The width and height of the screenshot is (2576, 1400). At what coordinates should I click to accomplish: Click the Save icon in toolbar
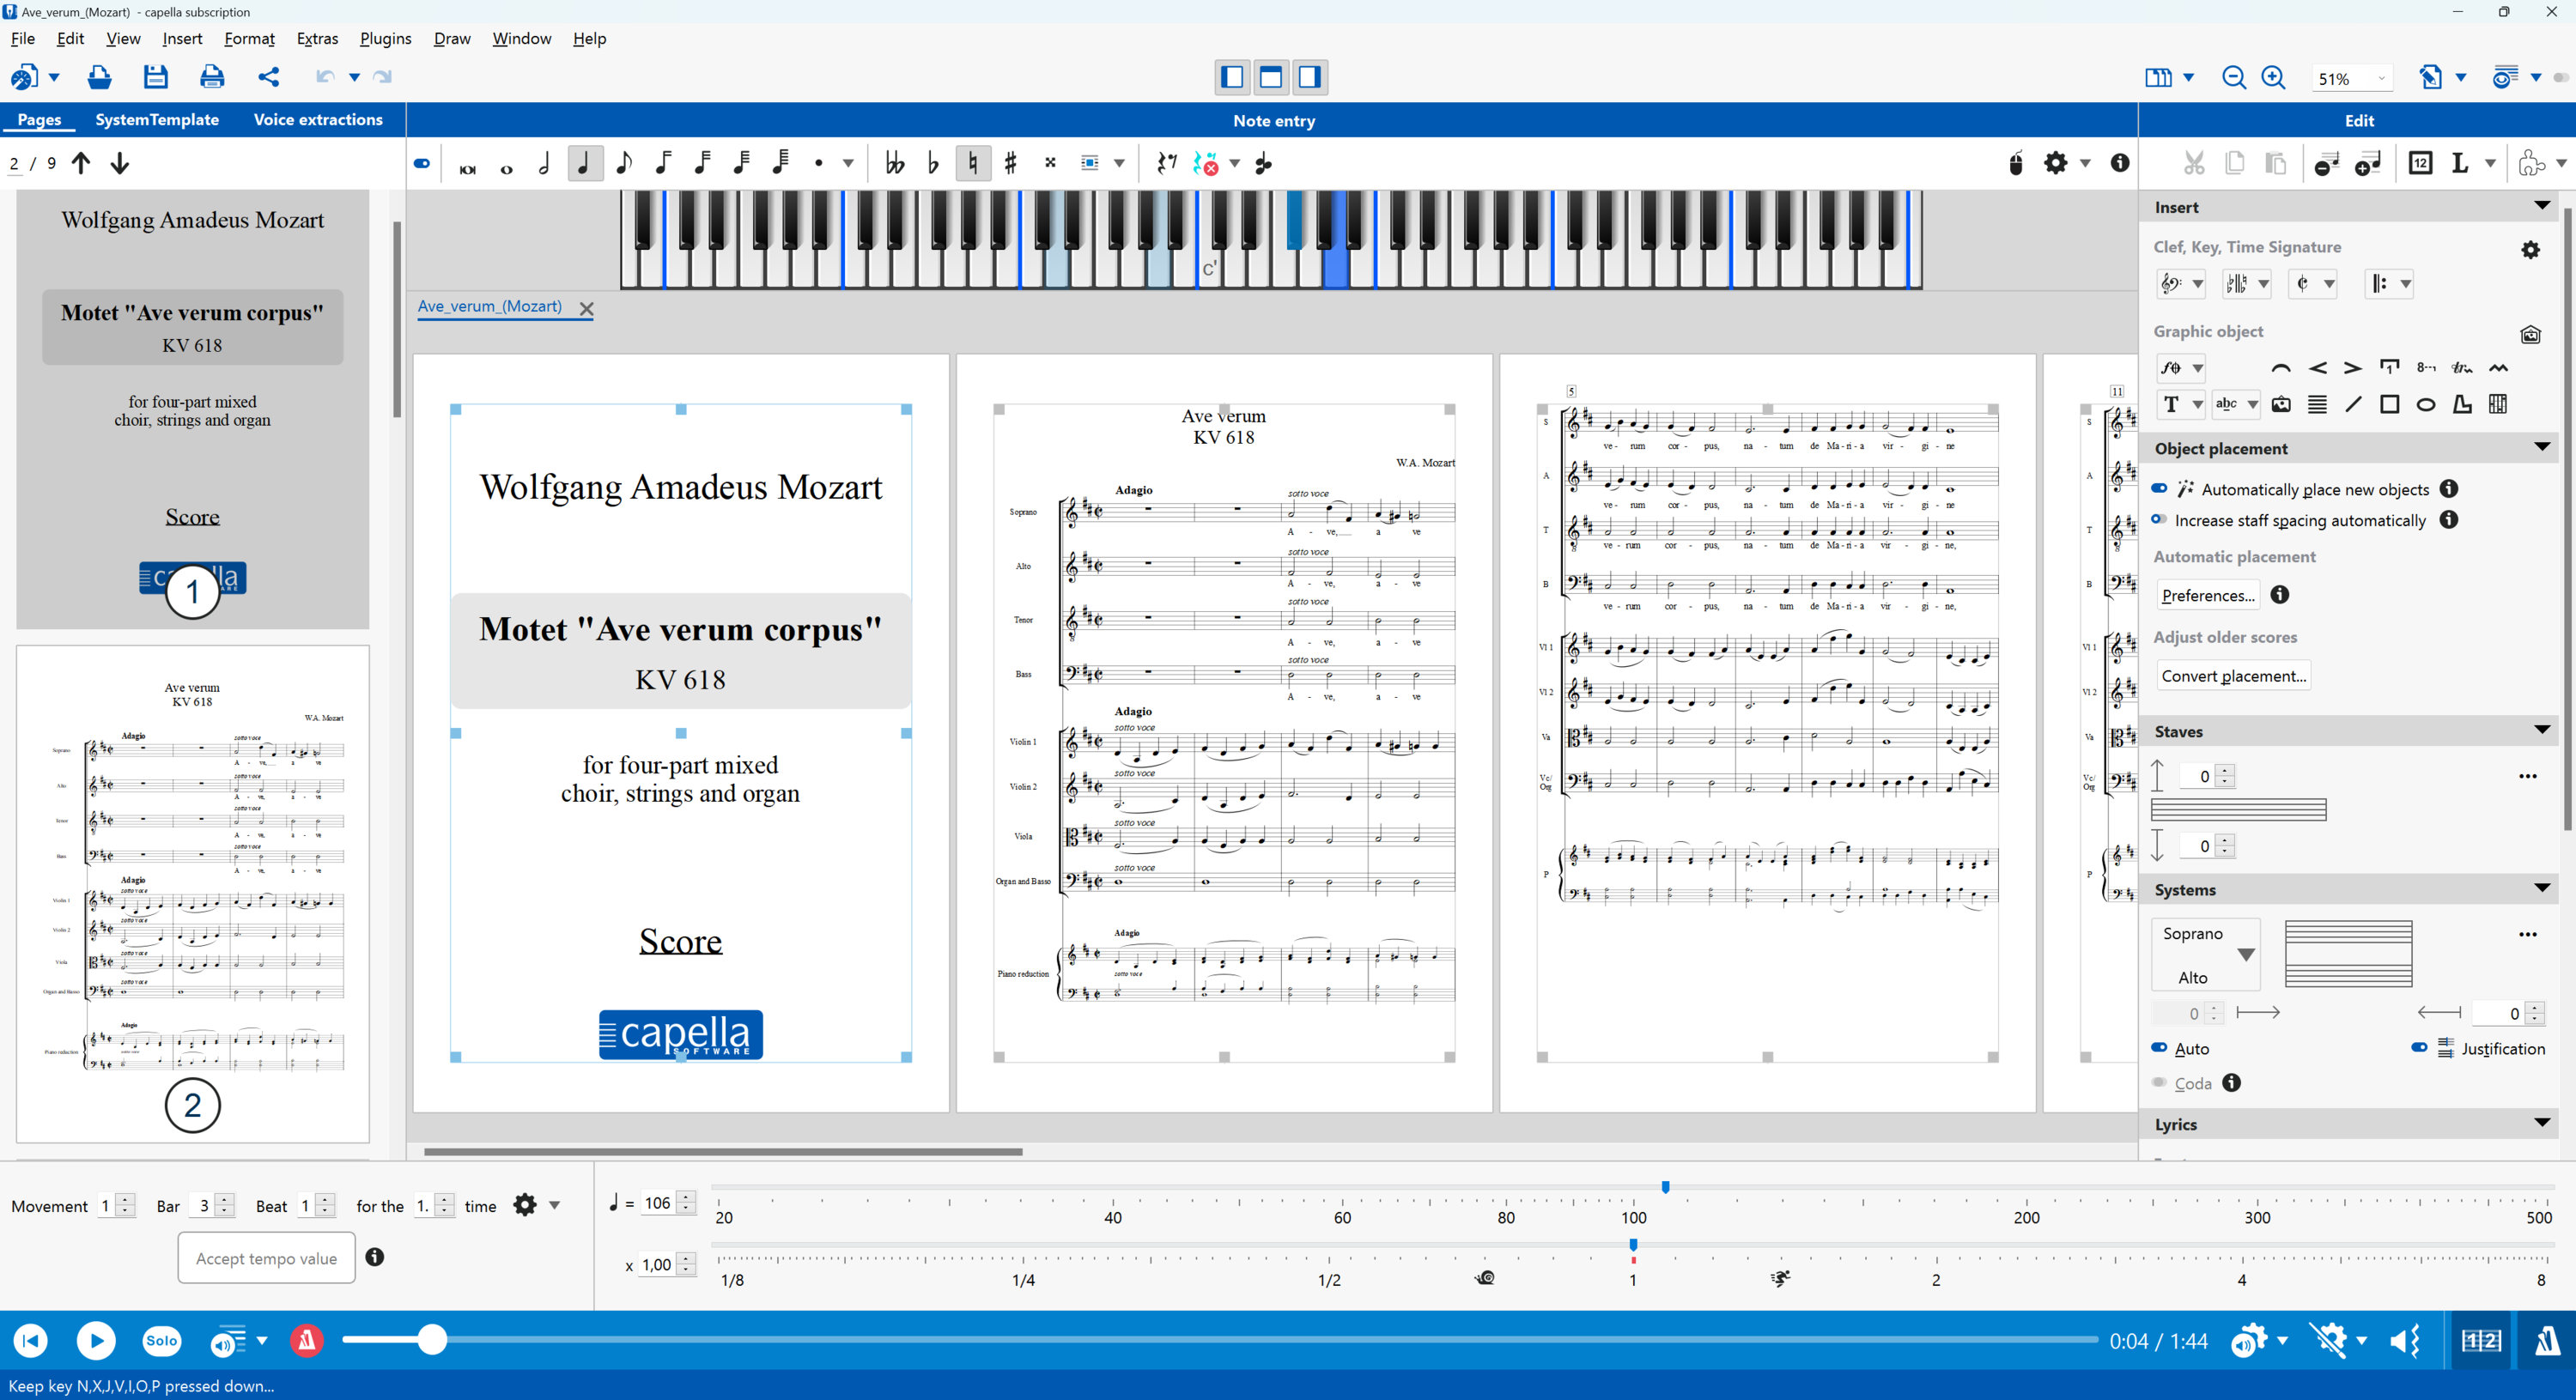coord(155,77)
